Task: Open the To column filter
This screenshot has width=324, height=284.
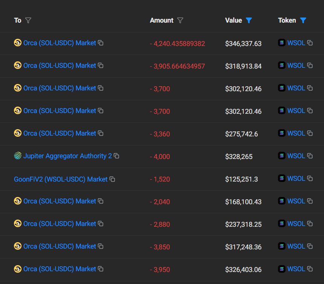Action: (28, 20)
